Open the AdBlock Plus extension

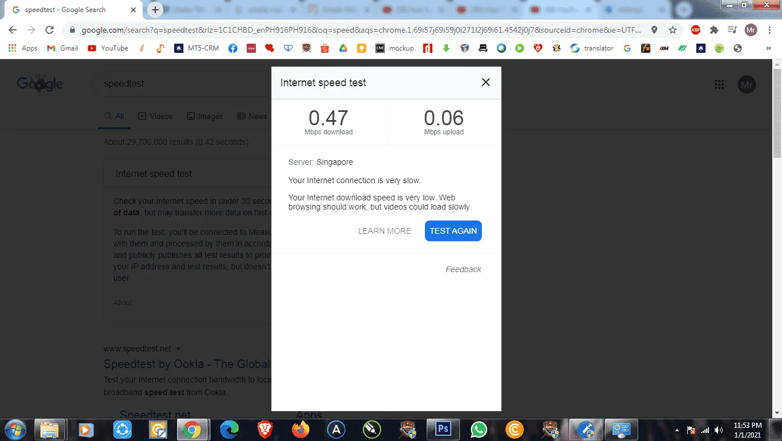click(x=696, y=30)
